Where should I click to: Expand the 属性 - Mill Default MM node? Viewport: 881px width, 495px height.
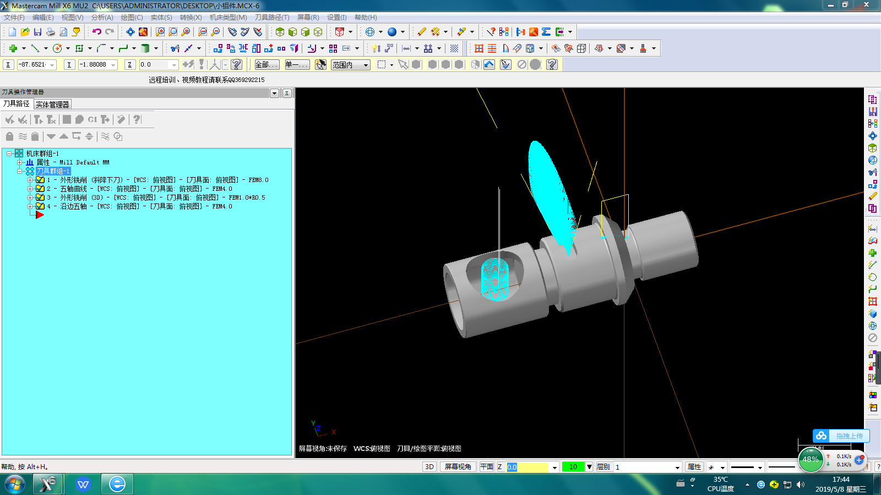pyautogui.click(x=20, y=162)
